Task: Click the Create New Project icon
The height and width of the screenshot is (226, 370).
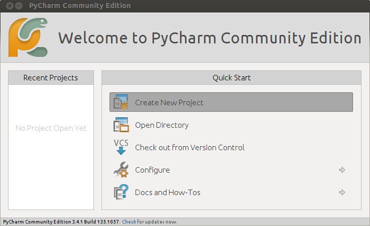Action: coord(121,102)
